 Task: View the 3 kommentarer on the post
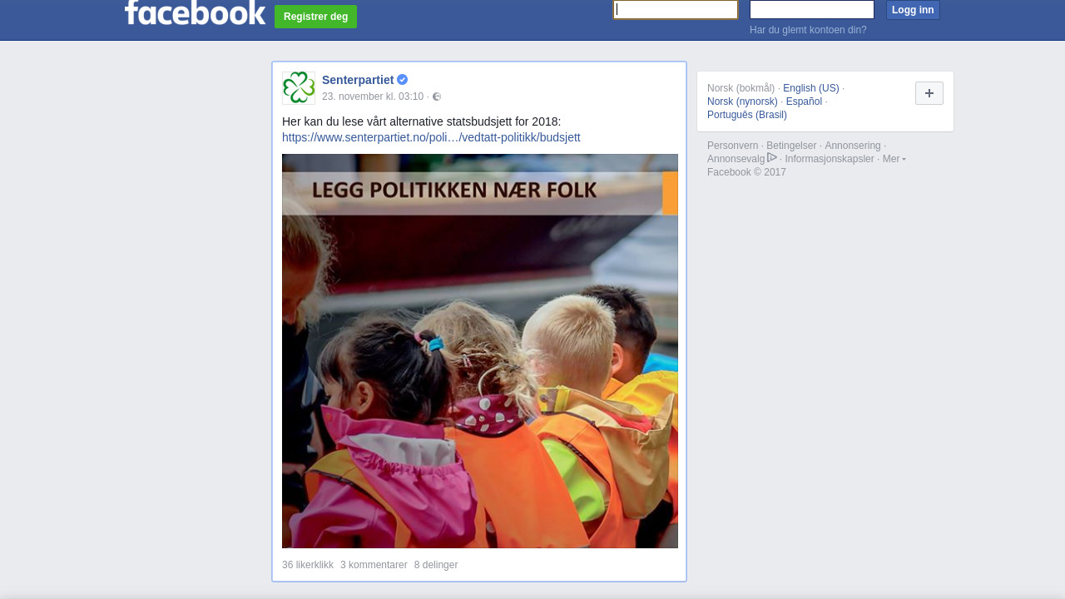374,565
